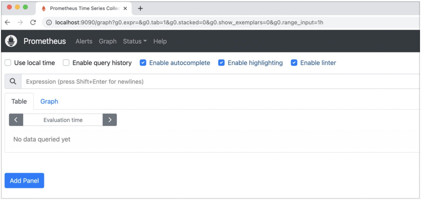Focus the Expression query input field
Screen dimensions: 421x200
tap(221, 81)
